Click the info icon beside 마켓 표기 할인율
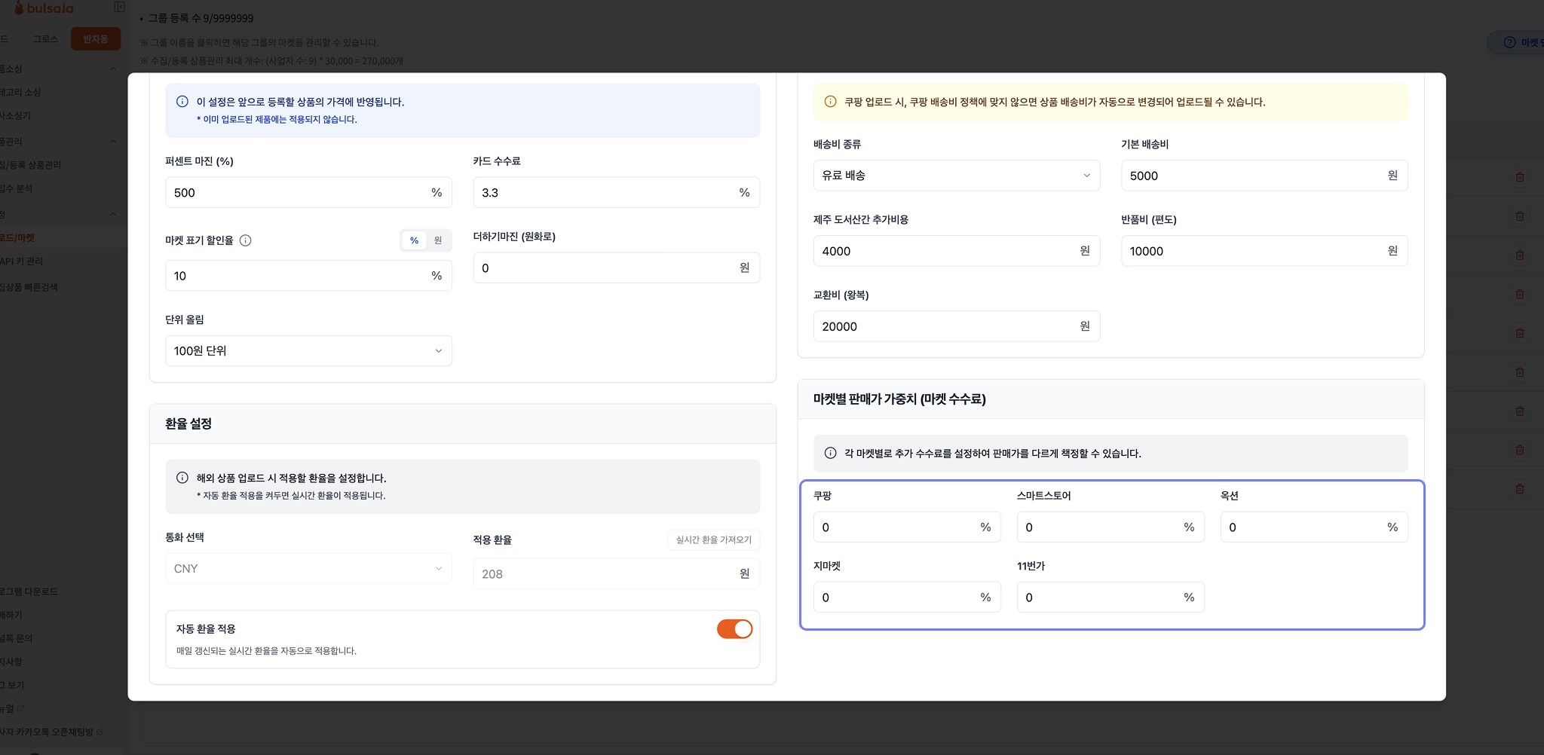This screenshot has height=755, width=1544. [x=245, y=240]
